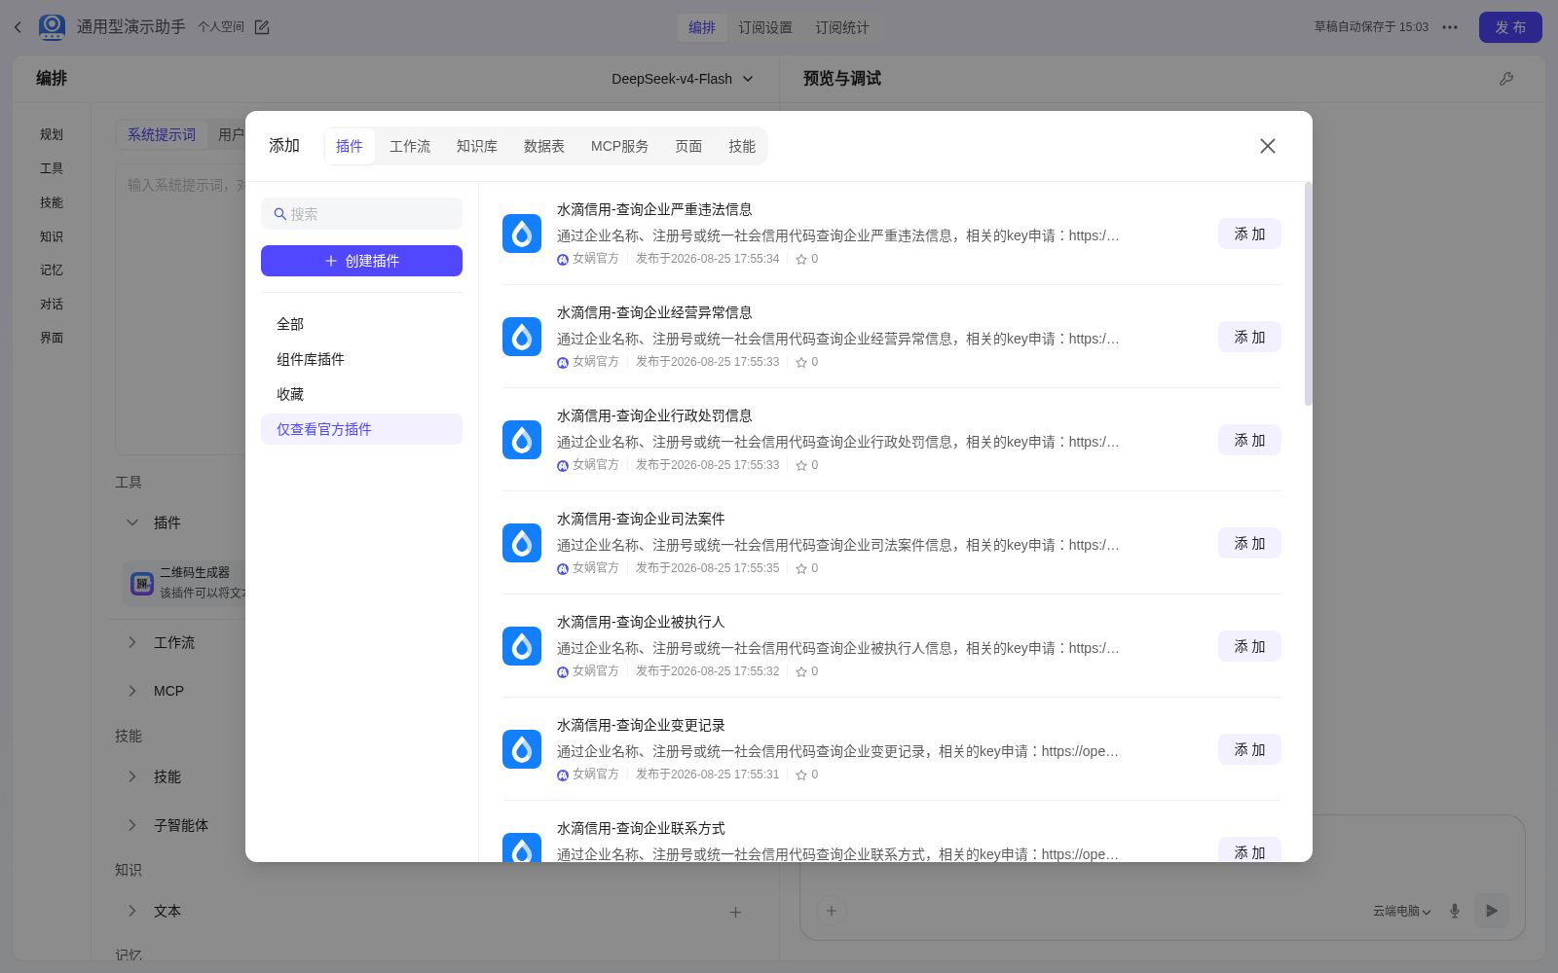Image resolution: width=1558 pixels, height=973 pixels.
Task: Expand the 技能 section under tools
Action: (x=132, y=776)
